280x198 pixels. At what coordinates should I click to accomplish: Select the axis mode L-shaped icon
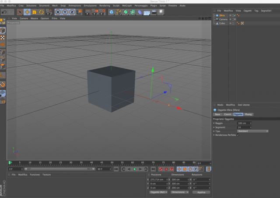3,76
